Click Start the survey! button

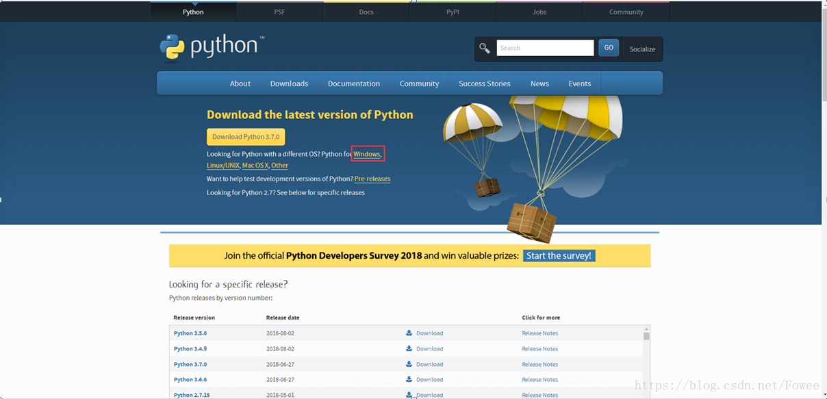559,255
